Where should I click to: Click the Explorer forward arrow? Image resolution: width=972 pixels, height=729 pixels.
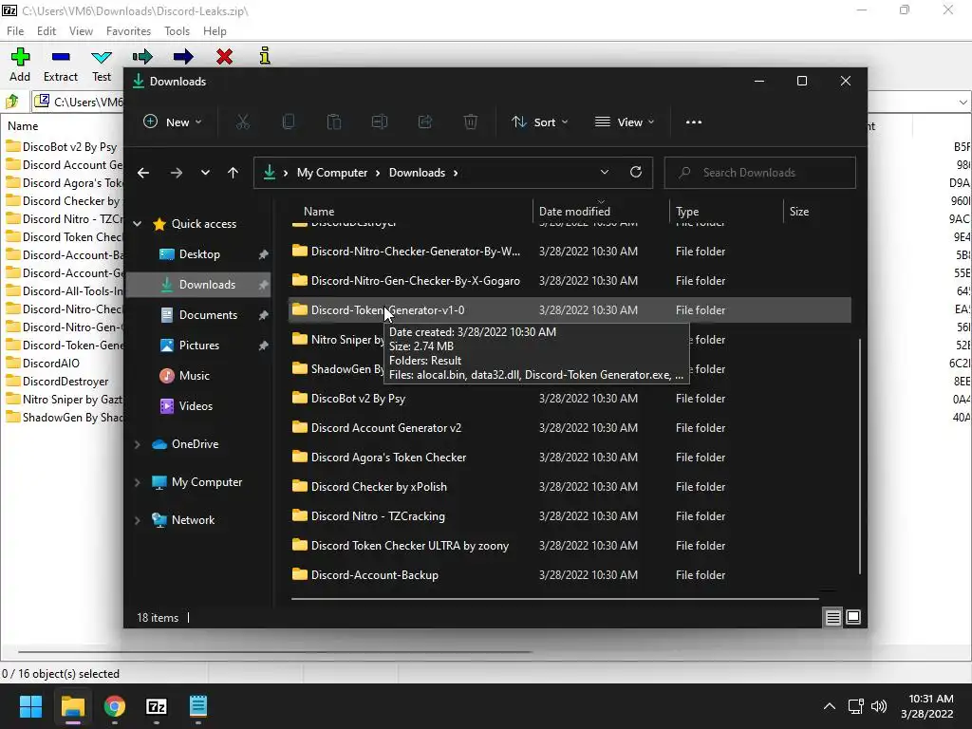point(177,173)
